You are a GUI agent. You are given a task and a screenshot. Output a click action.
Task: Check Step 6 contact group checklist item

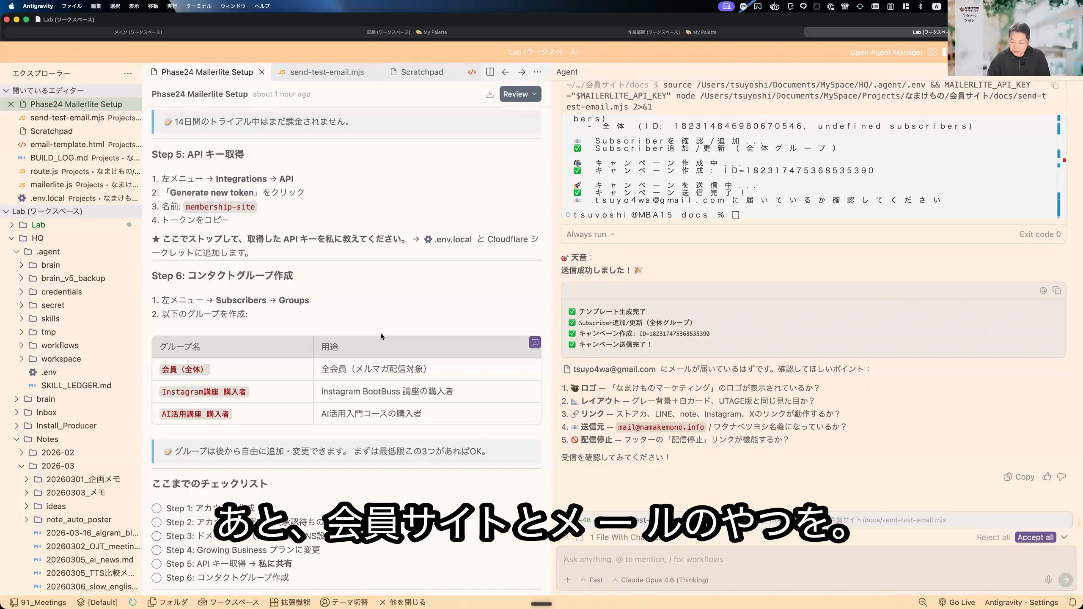(157, 578)
